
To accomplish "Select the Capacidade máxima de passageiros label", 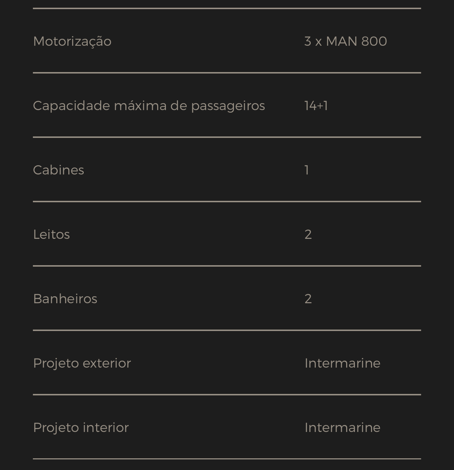I will [149, 106].
